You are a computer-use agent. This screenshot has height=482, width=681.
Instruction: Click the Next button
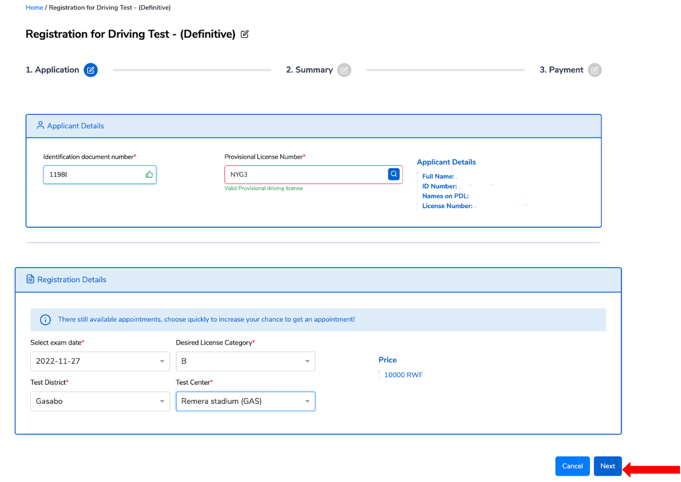tap(607, 466)
